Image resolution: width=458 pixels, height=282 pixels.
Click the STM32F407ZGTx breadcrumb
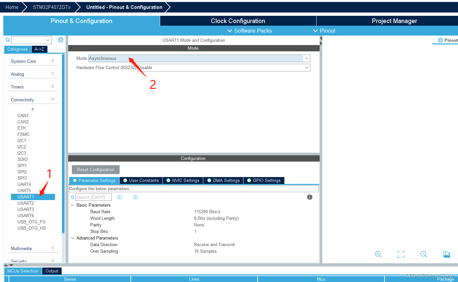point(51,7)
